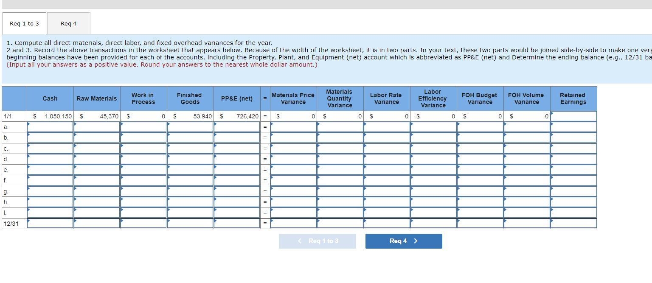Screen dimensions: 652x283
Task: Click the Materials Quantity Variance column header
Action: (x=340, y=98)
